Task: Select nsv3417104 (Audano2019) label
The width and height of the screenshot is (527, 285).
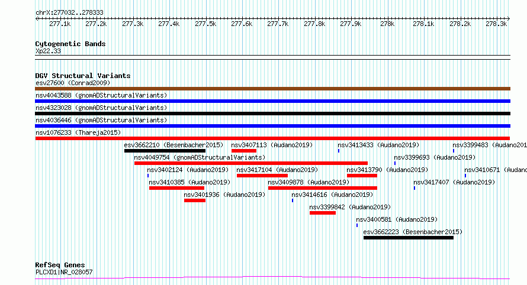Action: coord(277,170)
